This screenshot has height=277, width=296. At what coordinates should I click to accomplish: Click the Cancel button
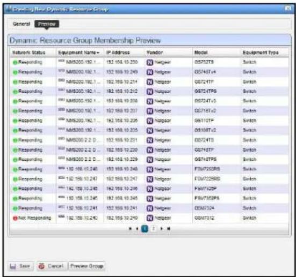(52, 266)
